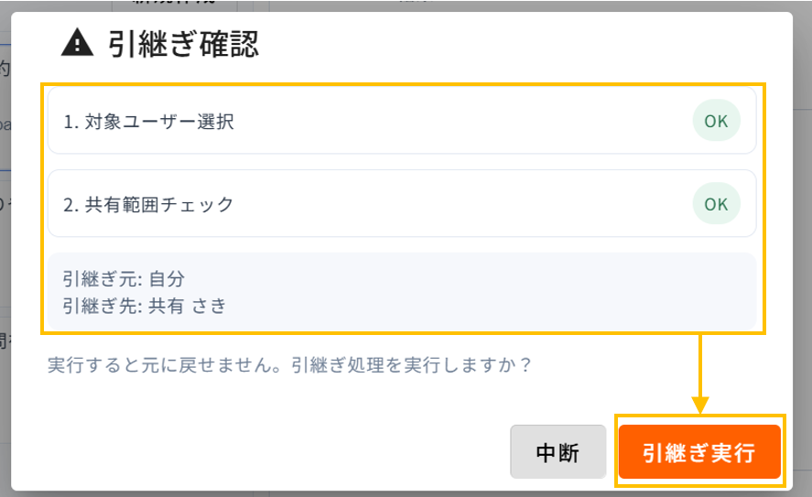812x497 pixels.
Task: Click the 引継ぎ元: 自分 line
Action: tap(124, 279)
